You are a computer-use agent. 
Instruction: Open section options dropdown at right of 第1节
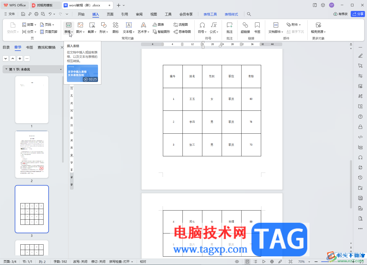click(61, 69)
